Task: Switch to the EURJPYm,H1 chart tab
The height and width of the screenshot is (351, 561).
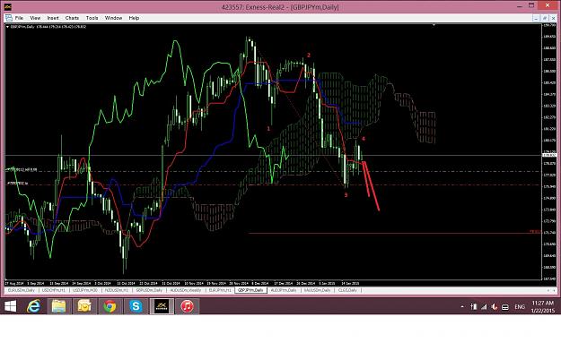Action: 220,290
